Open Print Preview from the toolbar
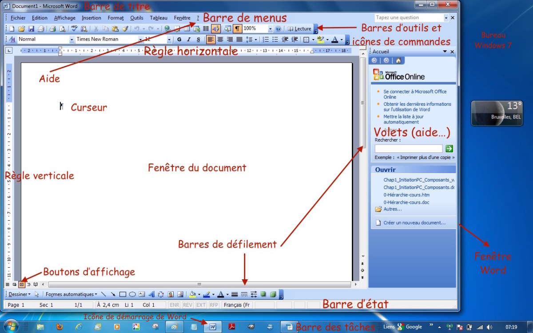The image size is (533, 333). (62, 29)
